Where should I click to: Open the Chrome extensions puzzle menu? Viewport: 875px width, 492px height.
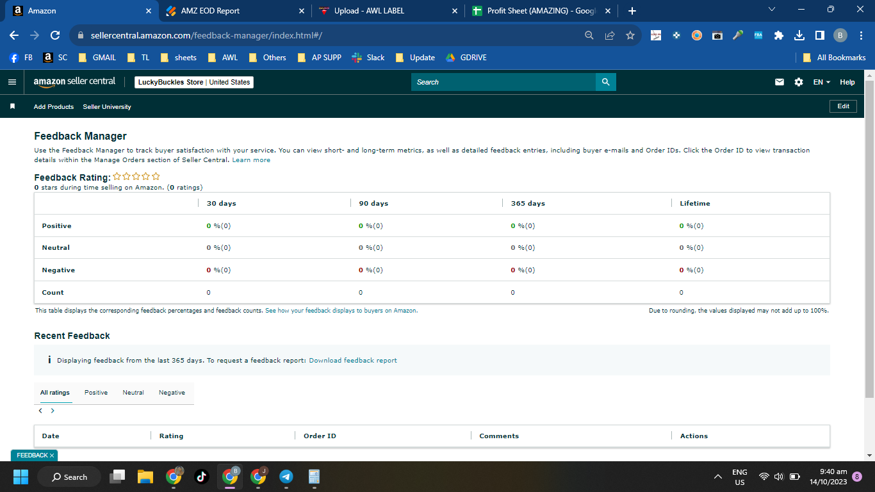click(x=779, y=35)
